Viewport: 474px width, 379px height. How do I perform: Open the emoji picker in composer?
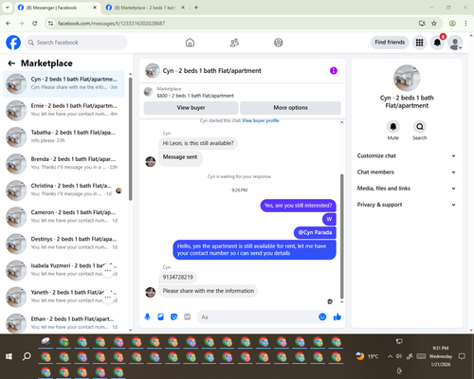[x=322, y=316]
